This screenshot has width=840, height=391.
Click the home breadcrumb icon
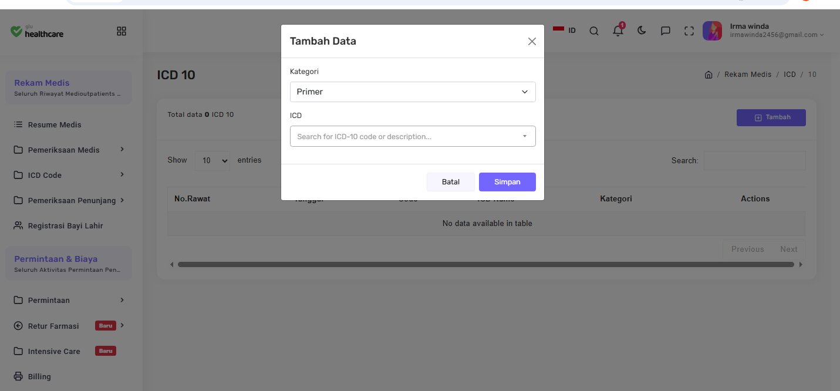(709, 75)
